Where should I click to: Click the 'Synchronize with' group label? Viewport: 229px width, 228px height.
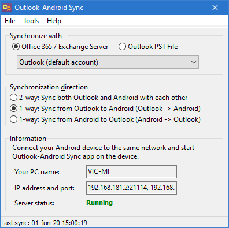tap(36, 36)
